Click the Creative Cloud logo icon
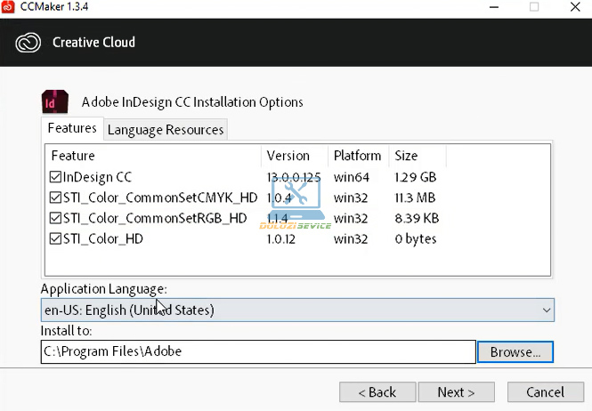The image size is (592, 411). [x=29, y=42]
